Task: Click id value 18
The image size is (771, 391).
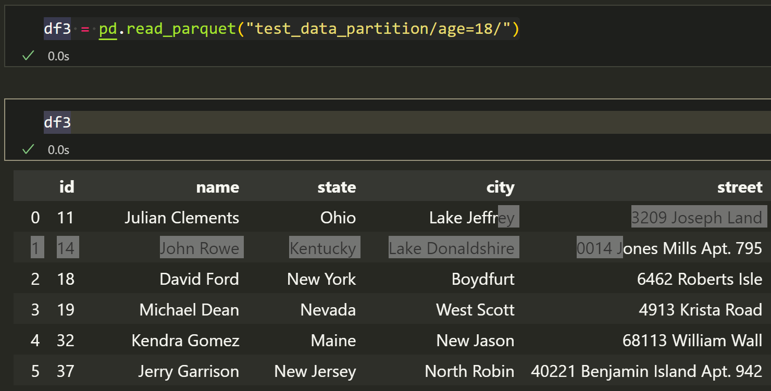Action: [66, 279]
